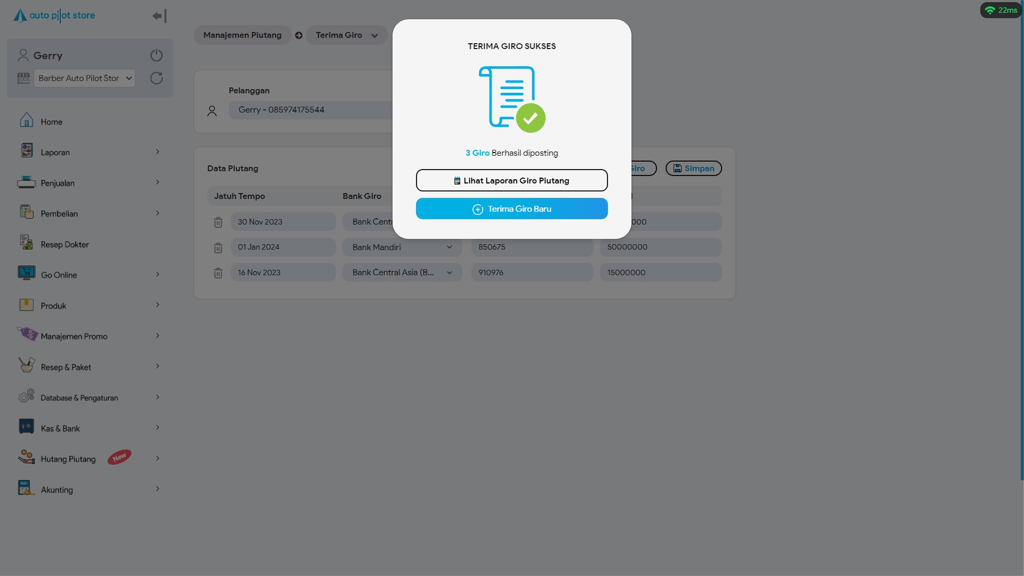Delete the 30 Nov 2023 giro row

click(218, 222)
